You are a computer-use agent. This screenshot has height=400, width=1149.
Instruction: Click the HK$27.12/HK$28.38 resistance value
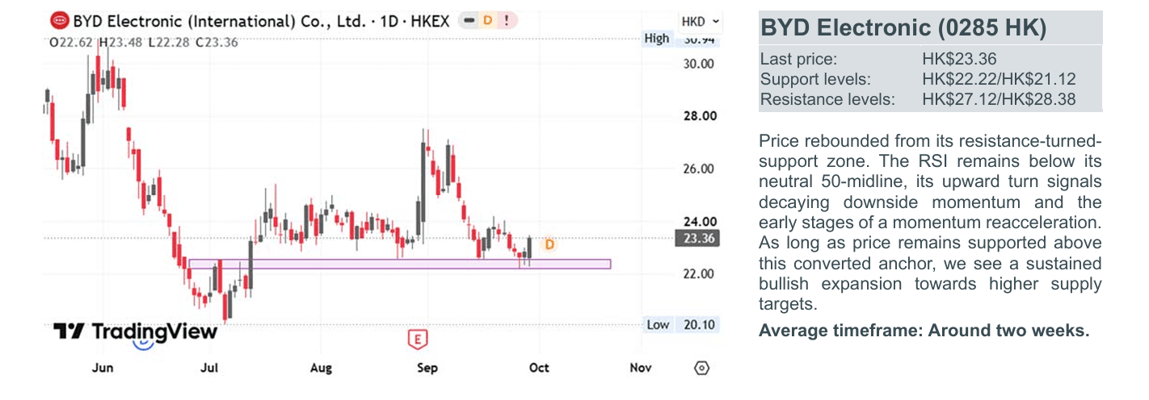coord(999,101)
